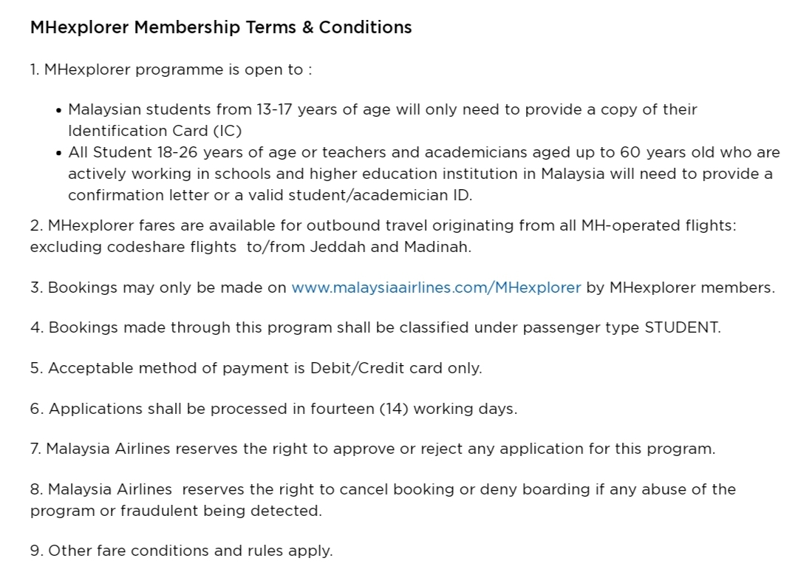Click term 4 about passenger type STUDENT

coord(375,327)
